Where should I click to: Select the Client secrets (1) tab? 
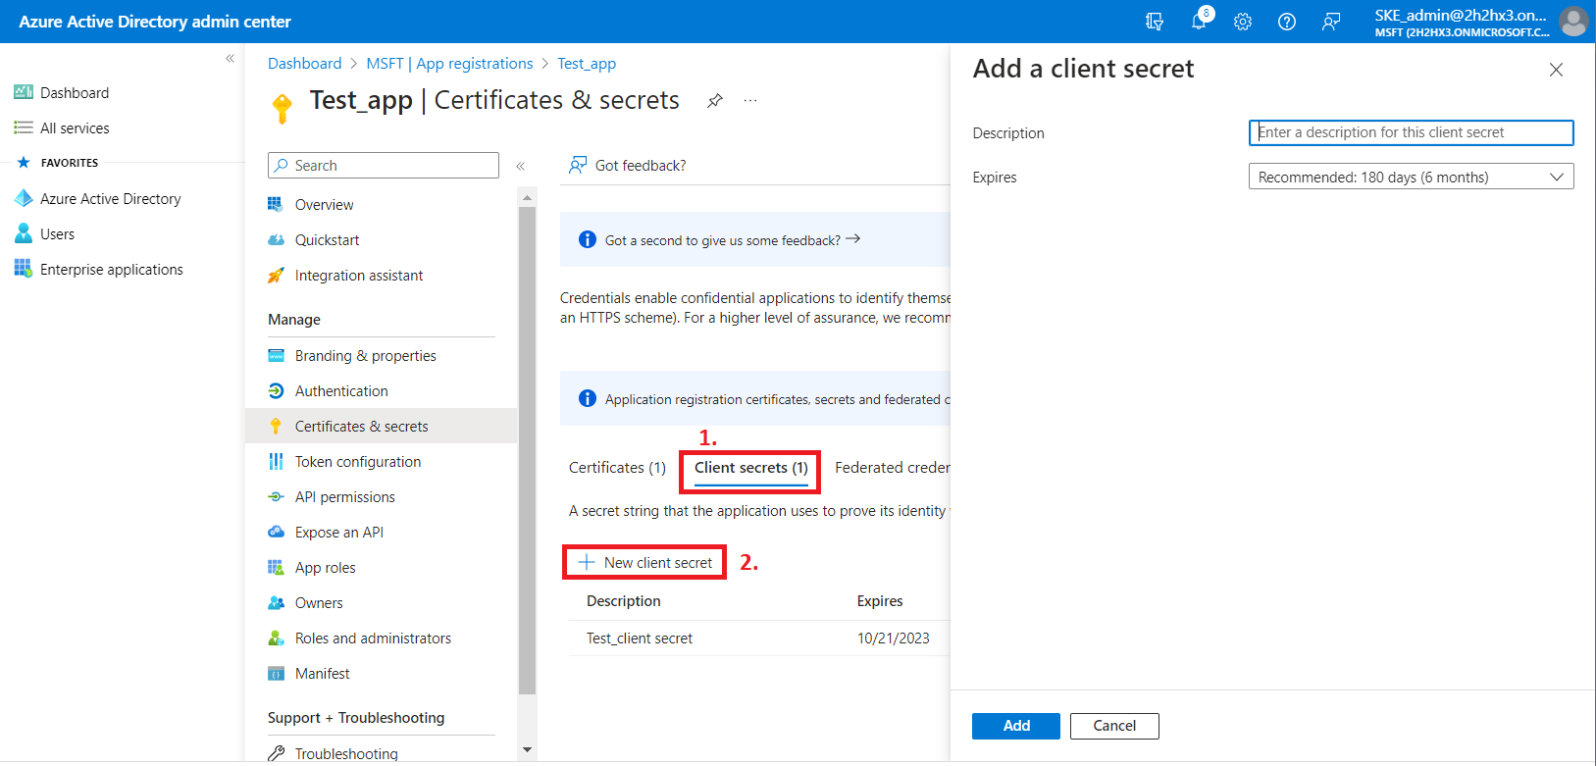750,468
